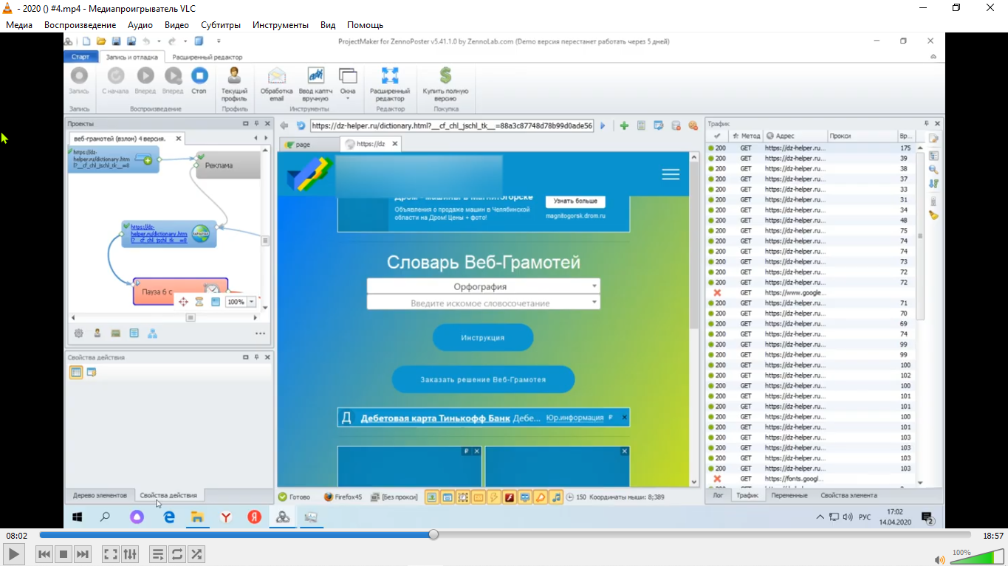Image resolution: width=1008 pixels, height=566 pixels.
Task: Toggle random shuffle playback
Action: coord(196,553)
